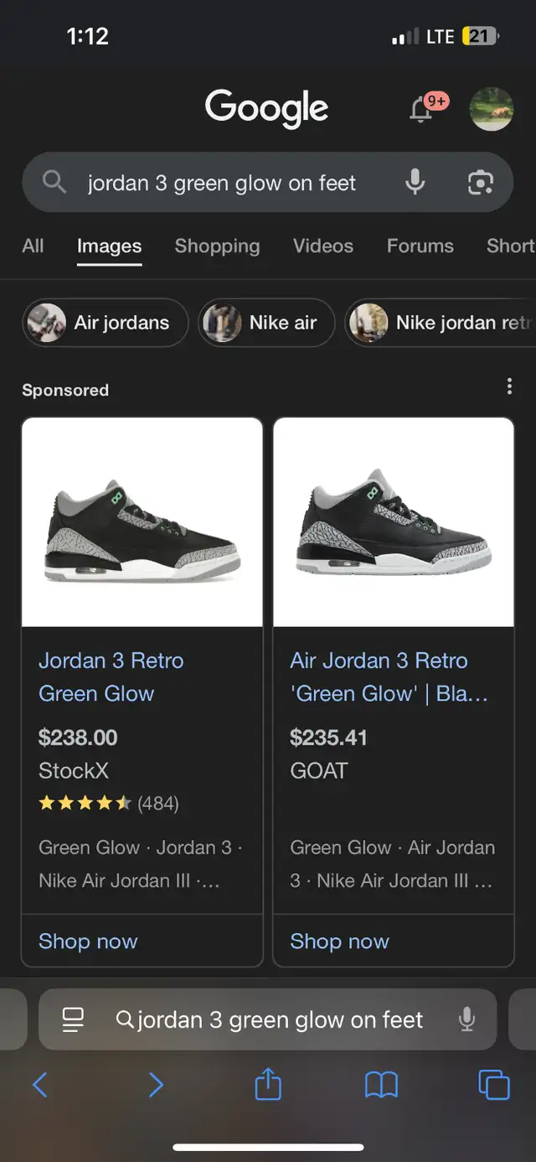Viewport: 536px width, 1162px height.
Task: Open the sponsored ads three-dot menu
Action: click(509, 386)
